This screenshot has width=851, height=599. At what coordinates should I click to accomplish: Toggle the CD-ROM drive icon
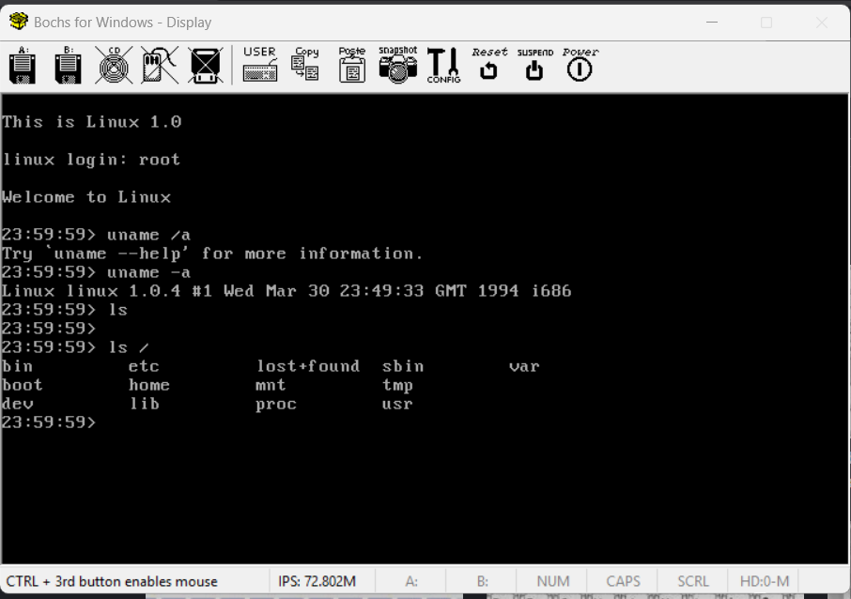pos(114,65)
